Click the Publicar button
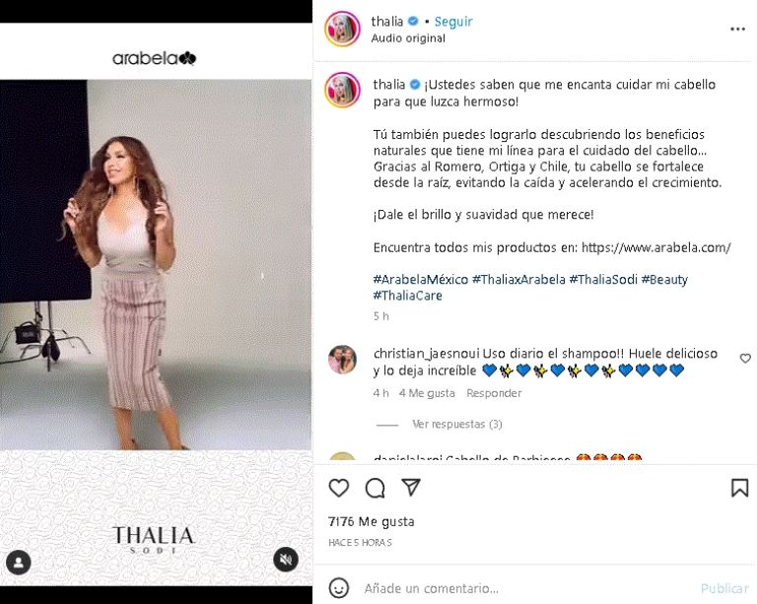 724,588
